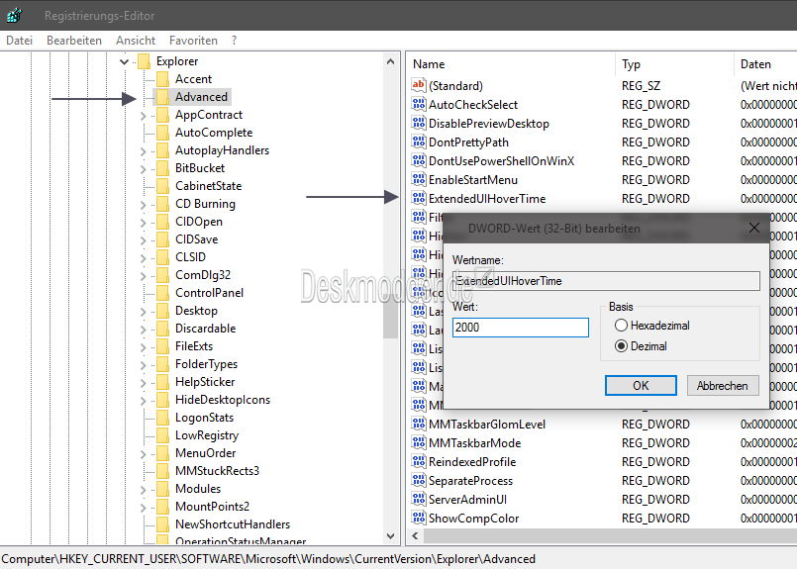The image size is (797, 569).
Task: Click the DWORD icon beside AutoCheckSelect
Action: [418, 105]
